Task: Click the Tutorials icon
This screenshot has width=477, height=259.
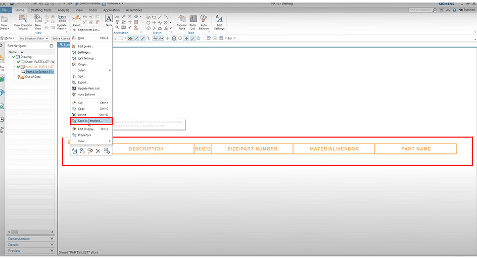Action: pyautogui.click(x=467, y=10)
